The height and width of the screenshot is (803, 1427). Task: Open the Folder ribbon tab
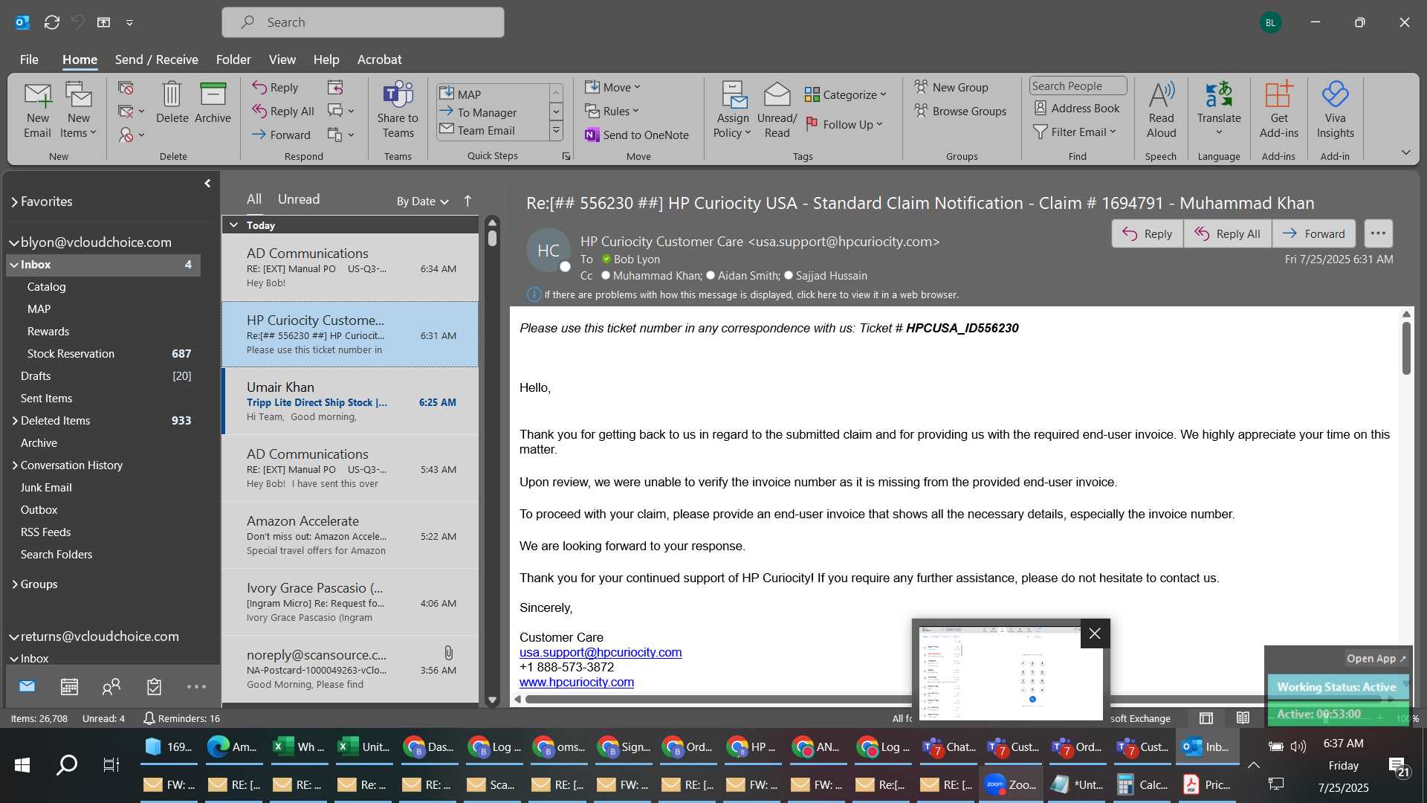[233, 59]
